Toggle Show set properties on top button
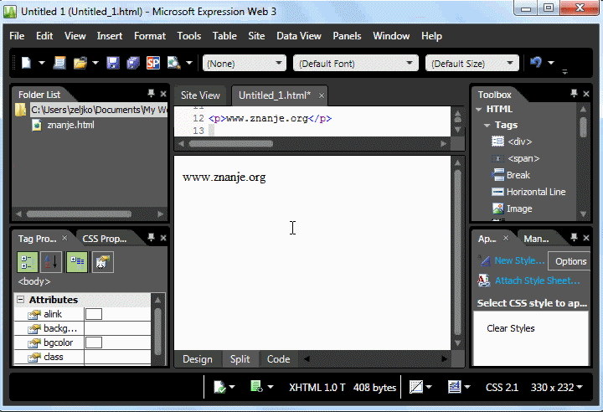Viewport: 603px width, 412px height. pyautogui.click(x=76, y=262)
